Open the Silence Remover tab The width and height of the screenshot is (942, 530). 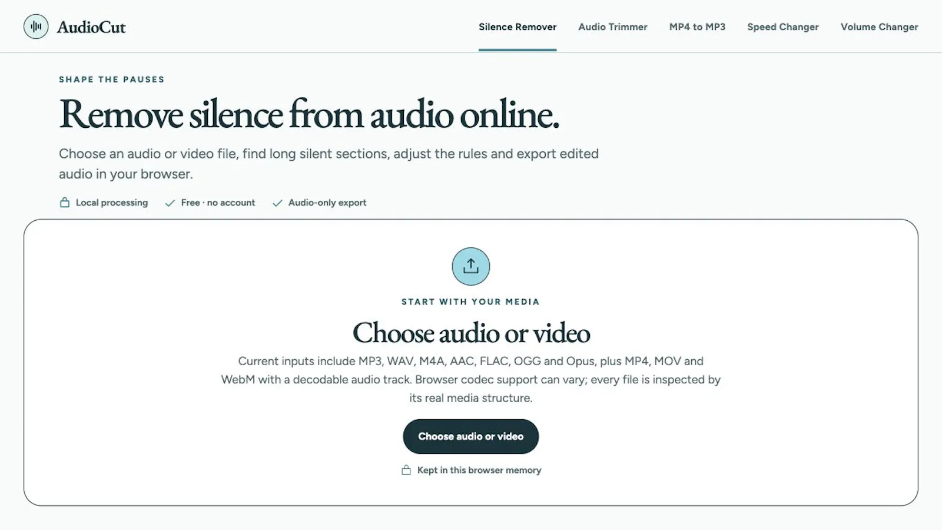518,27
